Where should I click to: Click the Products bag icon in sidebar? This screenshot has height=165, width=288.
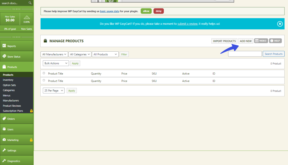[4, 67]
